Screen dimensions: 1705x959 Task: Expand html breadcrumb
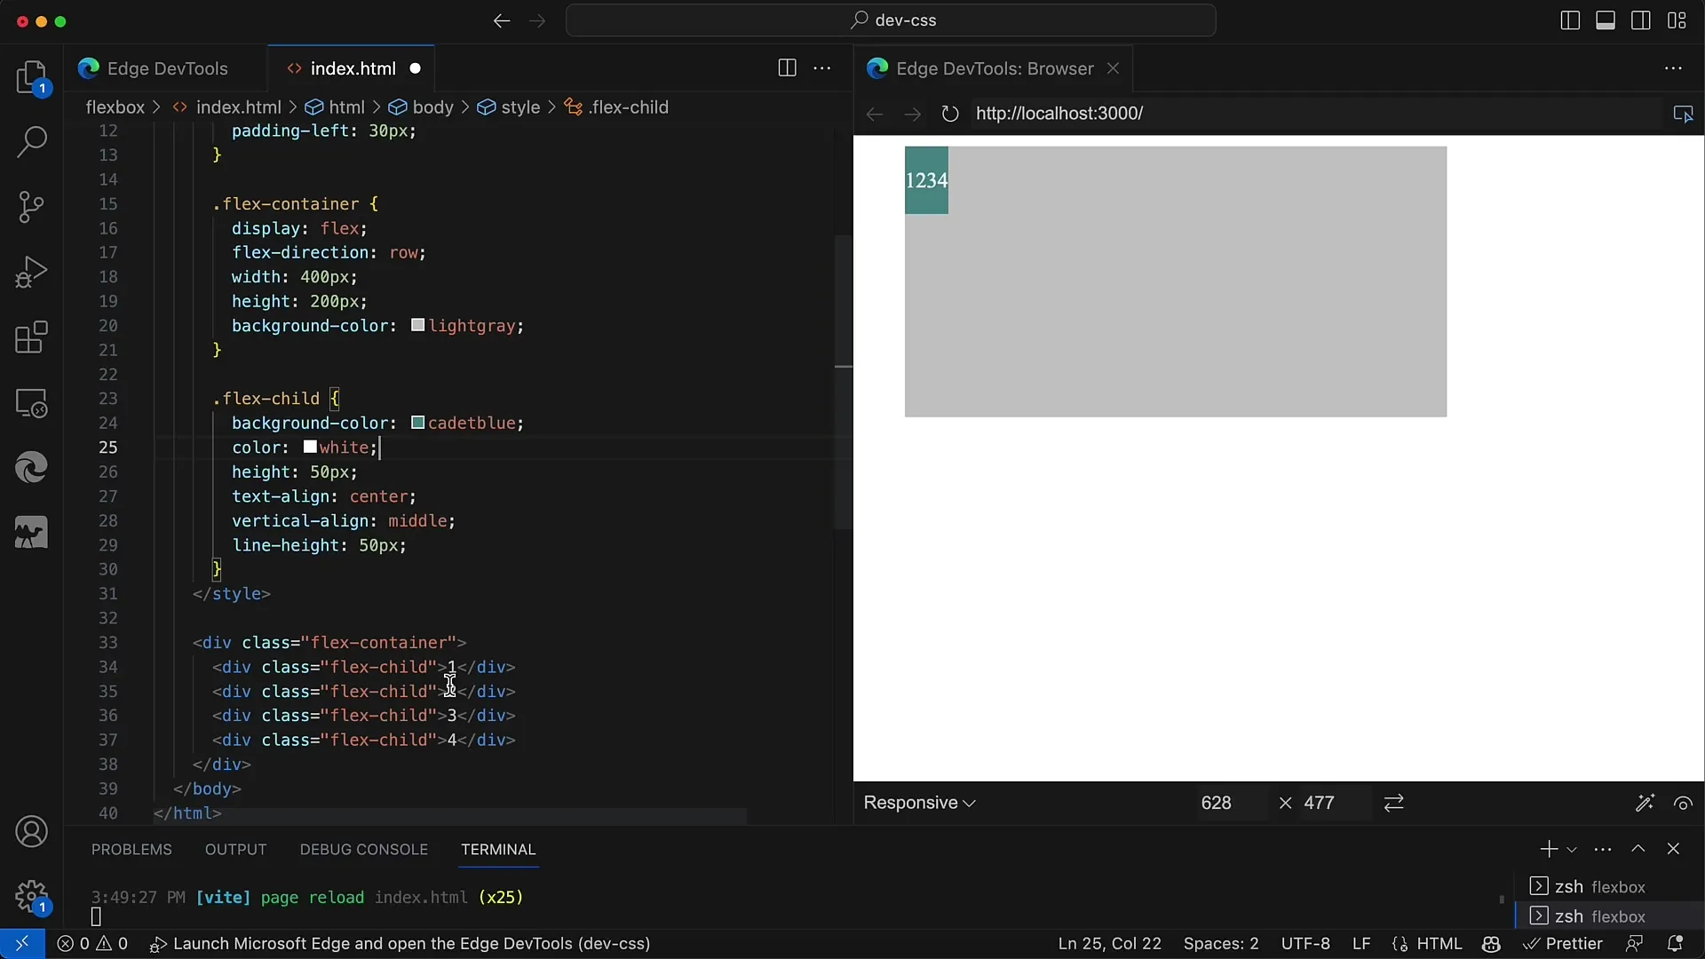click(335, 107)
